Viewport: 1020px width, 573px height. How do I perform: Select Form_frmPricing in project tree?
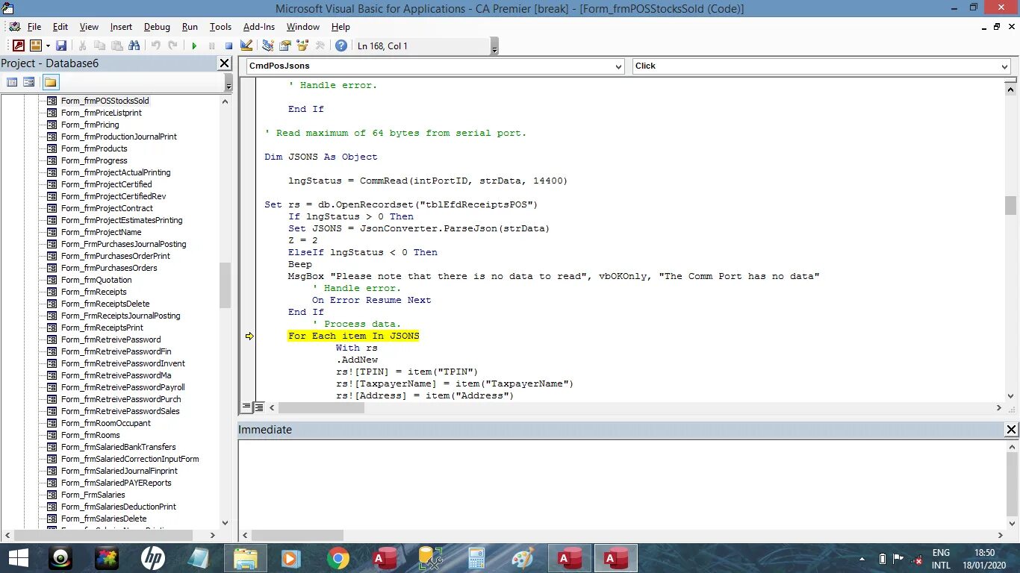[90, 125]
